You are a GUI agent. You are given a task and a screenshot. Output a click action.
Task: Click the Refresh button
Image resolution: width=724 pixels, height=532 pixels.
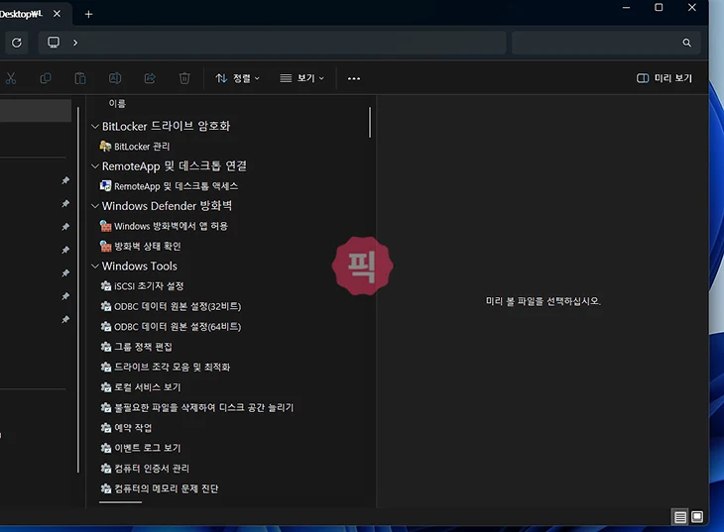pos(17,43)
